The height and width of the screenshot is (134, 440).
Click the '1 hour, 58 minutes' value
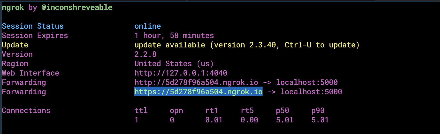click(x=174, y=36)
